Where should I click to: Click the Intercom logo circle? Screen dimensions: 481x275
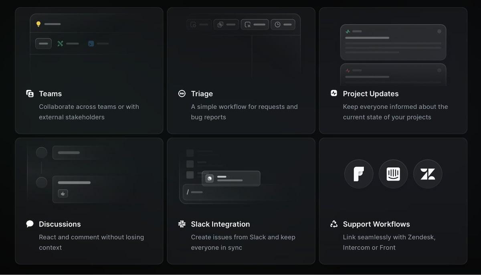click(393, 174)
